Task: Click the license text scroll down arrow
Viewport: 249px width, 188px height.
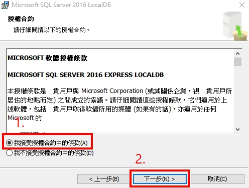Action: pos(237,129)
